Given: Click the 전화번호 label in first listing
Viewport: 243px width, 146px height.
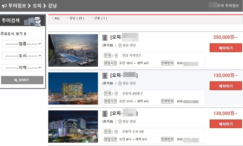Looking at the screenshot, I should click(168, 63).
